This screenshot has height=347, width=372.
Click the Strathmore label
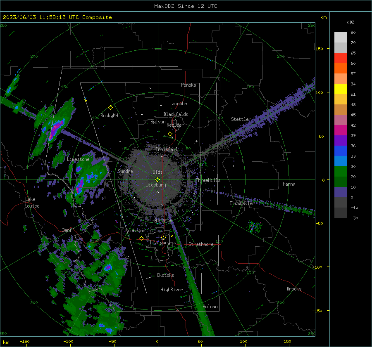tap(201, 244)
